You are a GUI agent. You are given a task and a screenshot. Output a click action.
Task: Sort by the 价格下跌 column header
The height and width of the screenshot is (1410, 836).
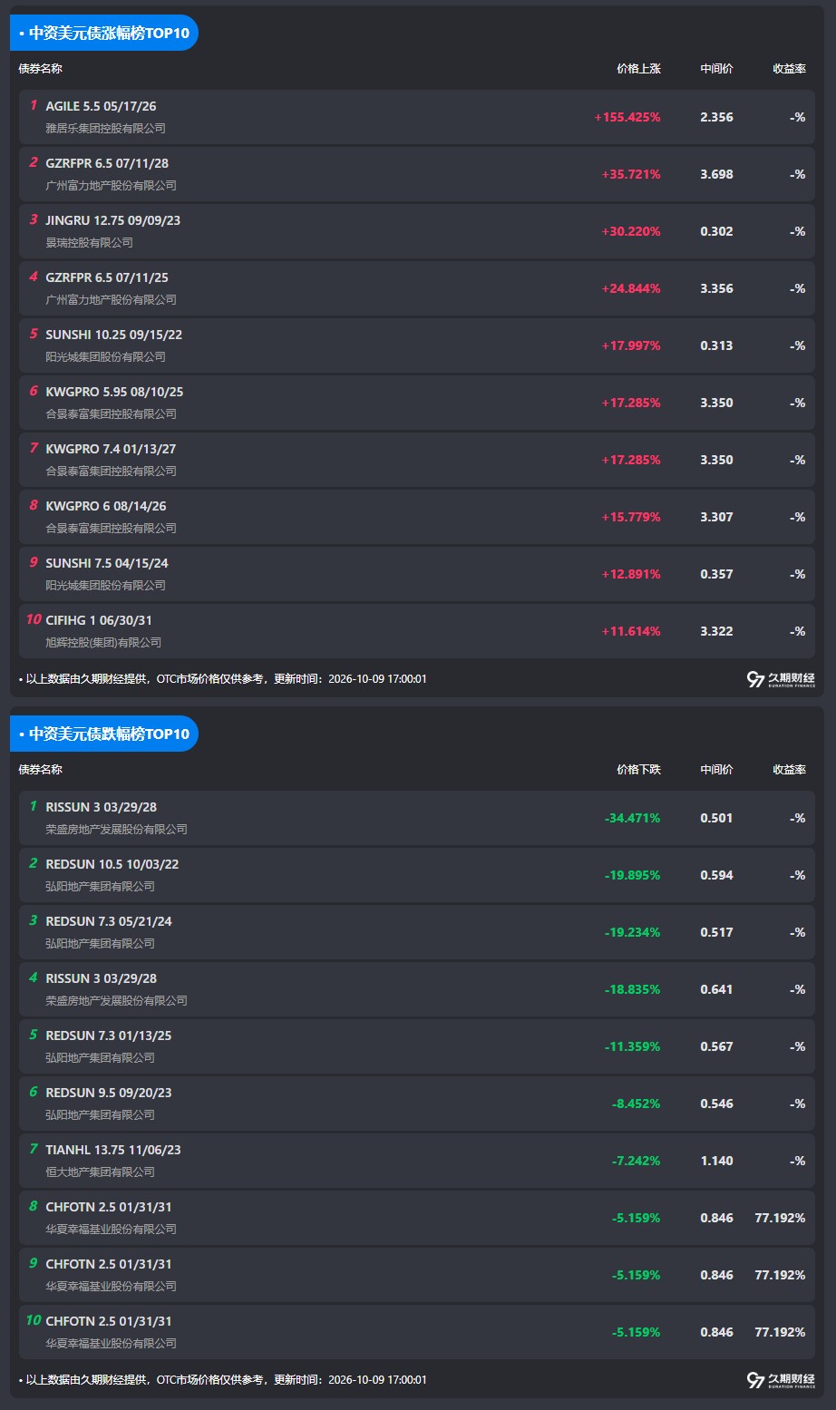(x=638, y=770)
